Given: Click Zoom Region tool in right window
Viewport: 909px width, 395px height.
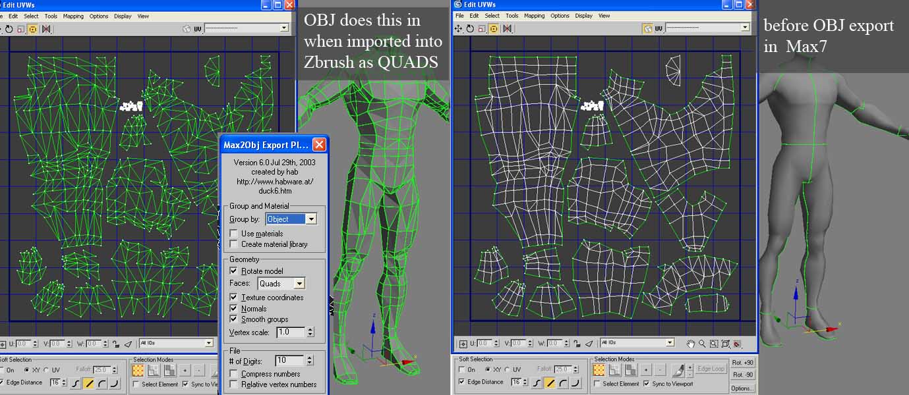Looking at the screenshot, I should click(x=714, y=344).
